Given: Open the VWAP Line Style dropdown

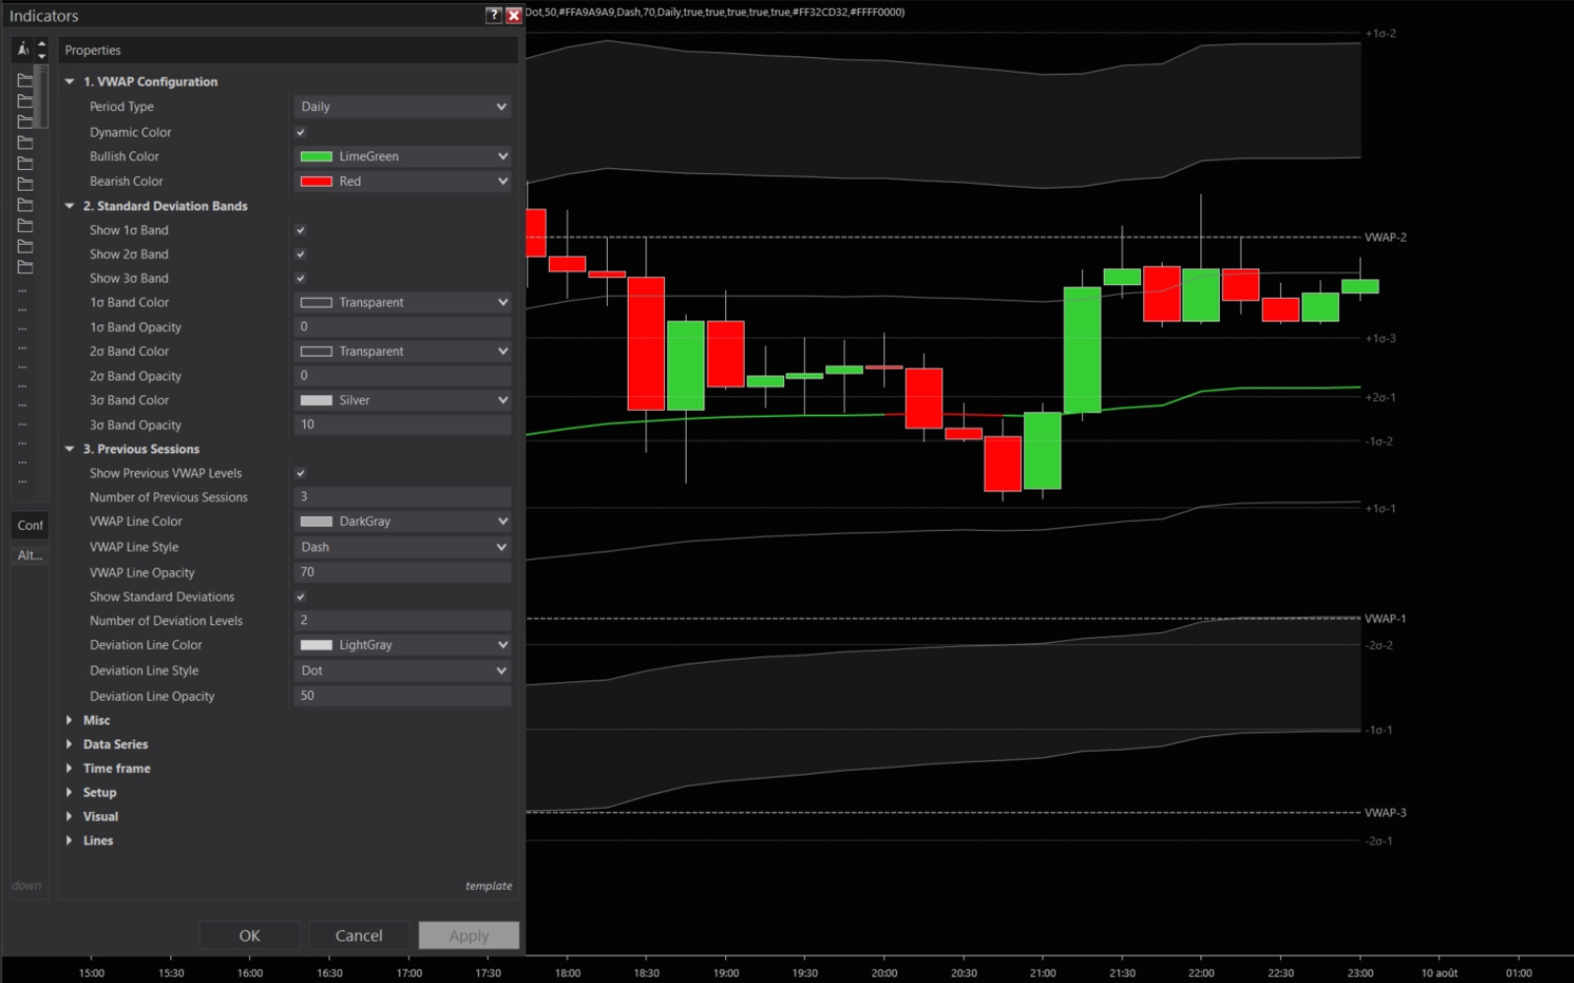Looking at the screenshot, I should (x=402, y=547).
